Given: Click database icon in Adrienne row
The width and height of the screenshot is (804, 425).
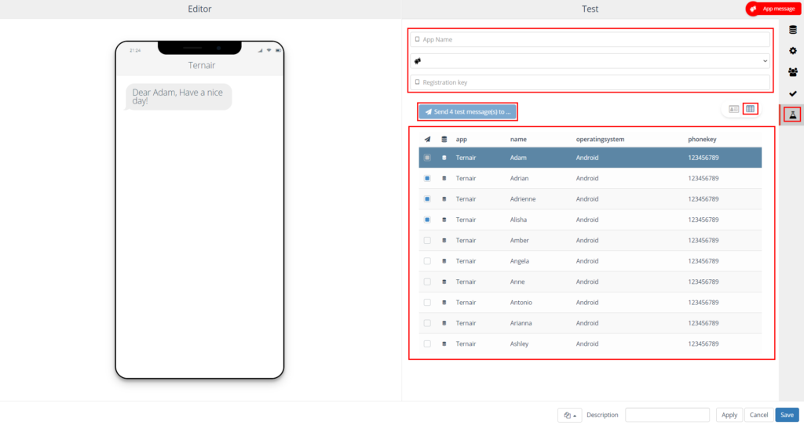Looking at the screenshot, I should click(444, 199).
